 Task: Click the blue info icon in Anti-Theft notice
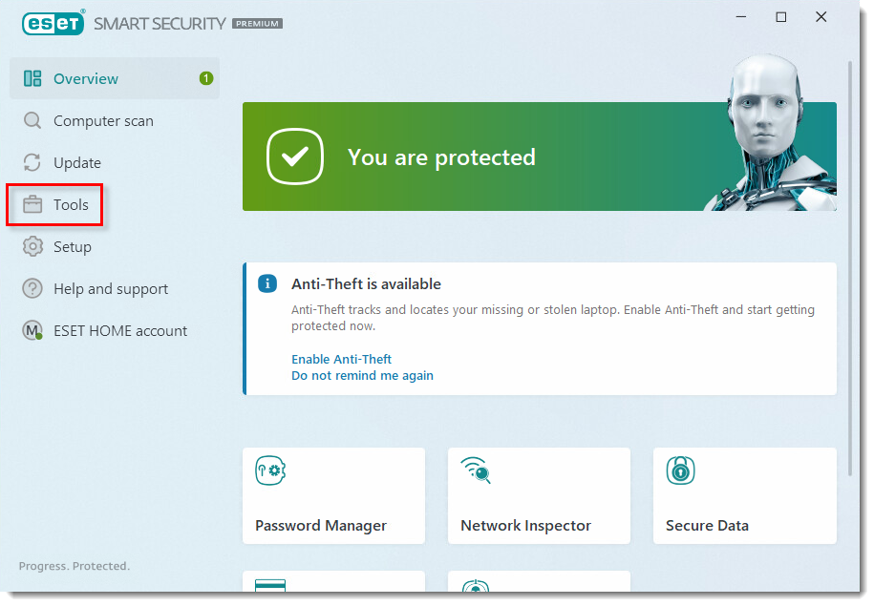pos(268,284)
